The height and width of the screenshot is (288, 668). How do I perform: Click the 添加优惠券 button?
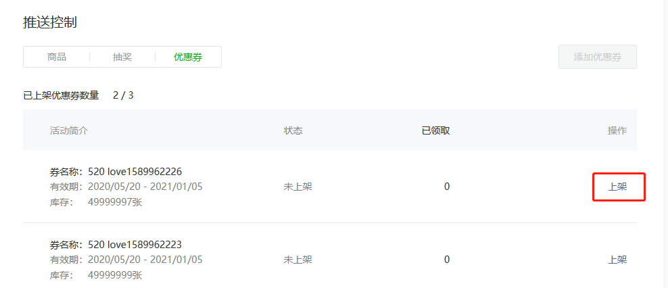pyautogui.click(x=597, y=57)
